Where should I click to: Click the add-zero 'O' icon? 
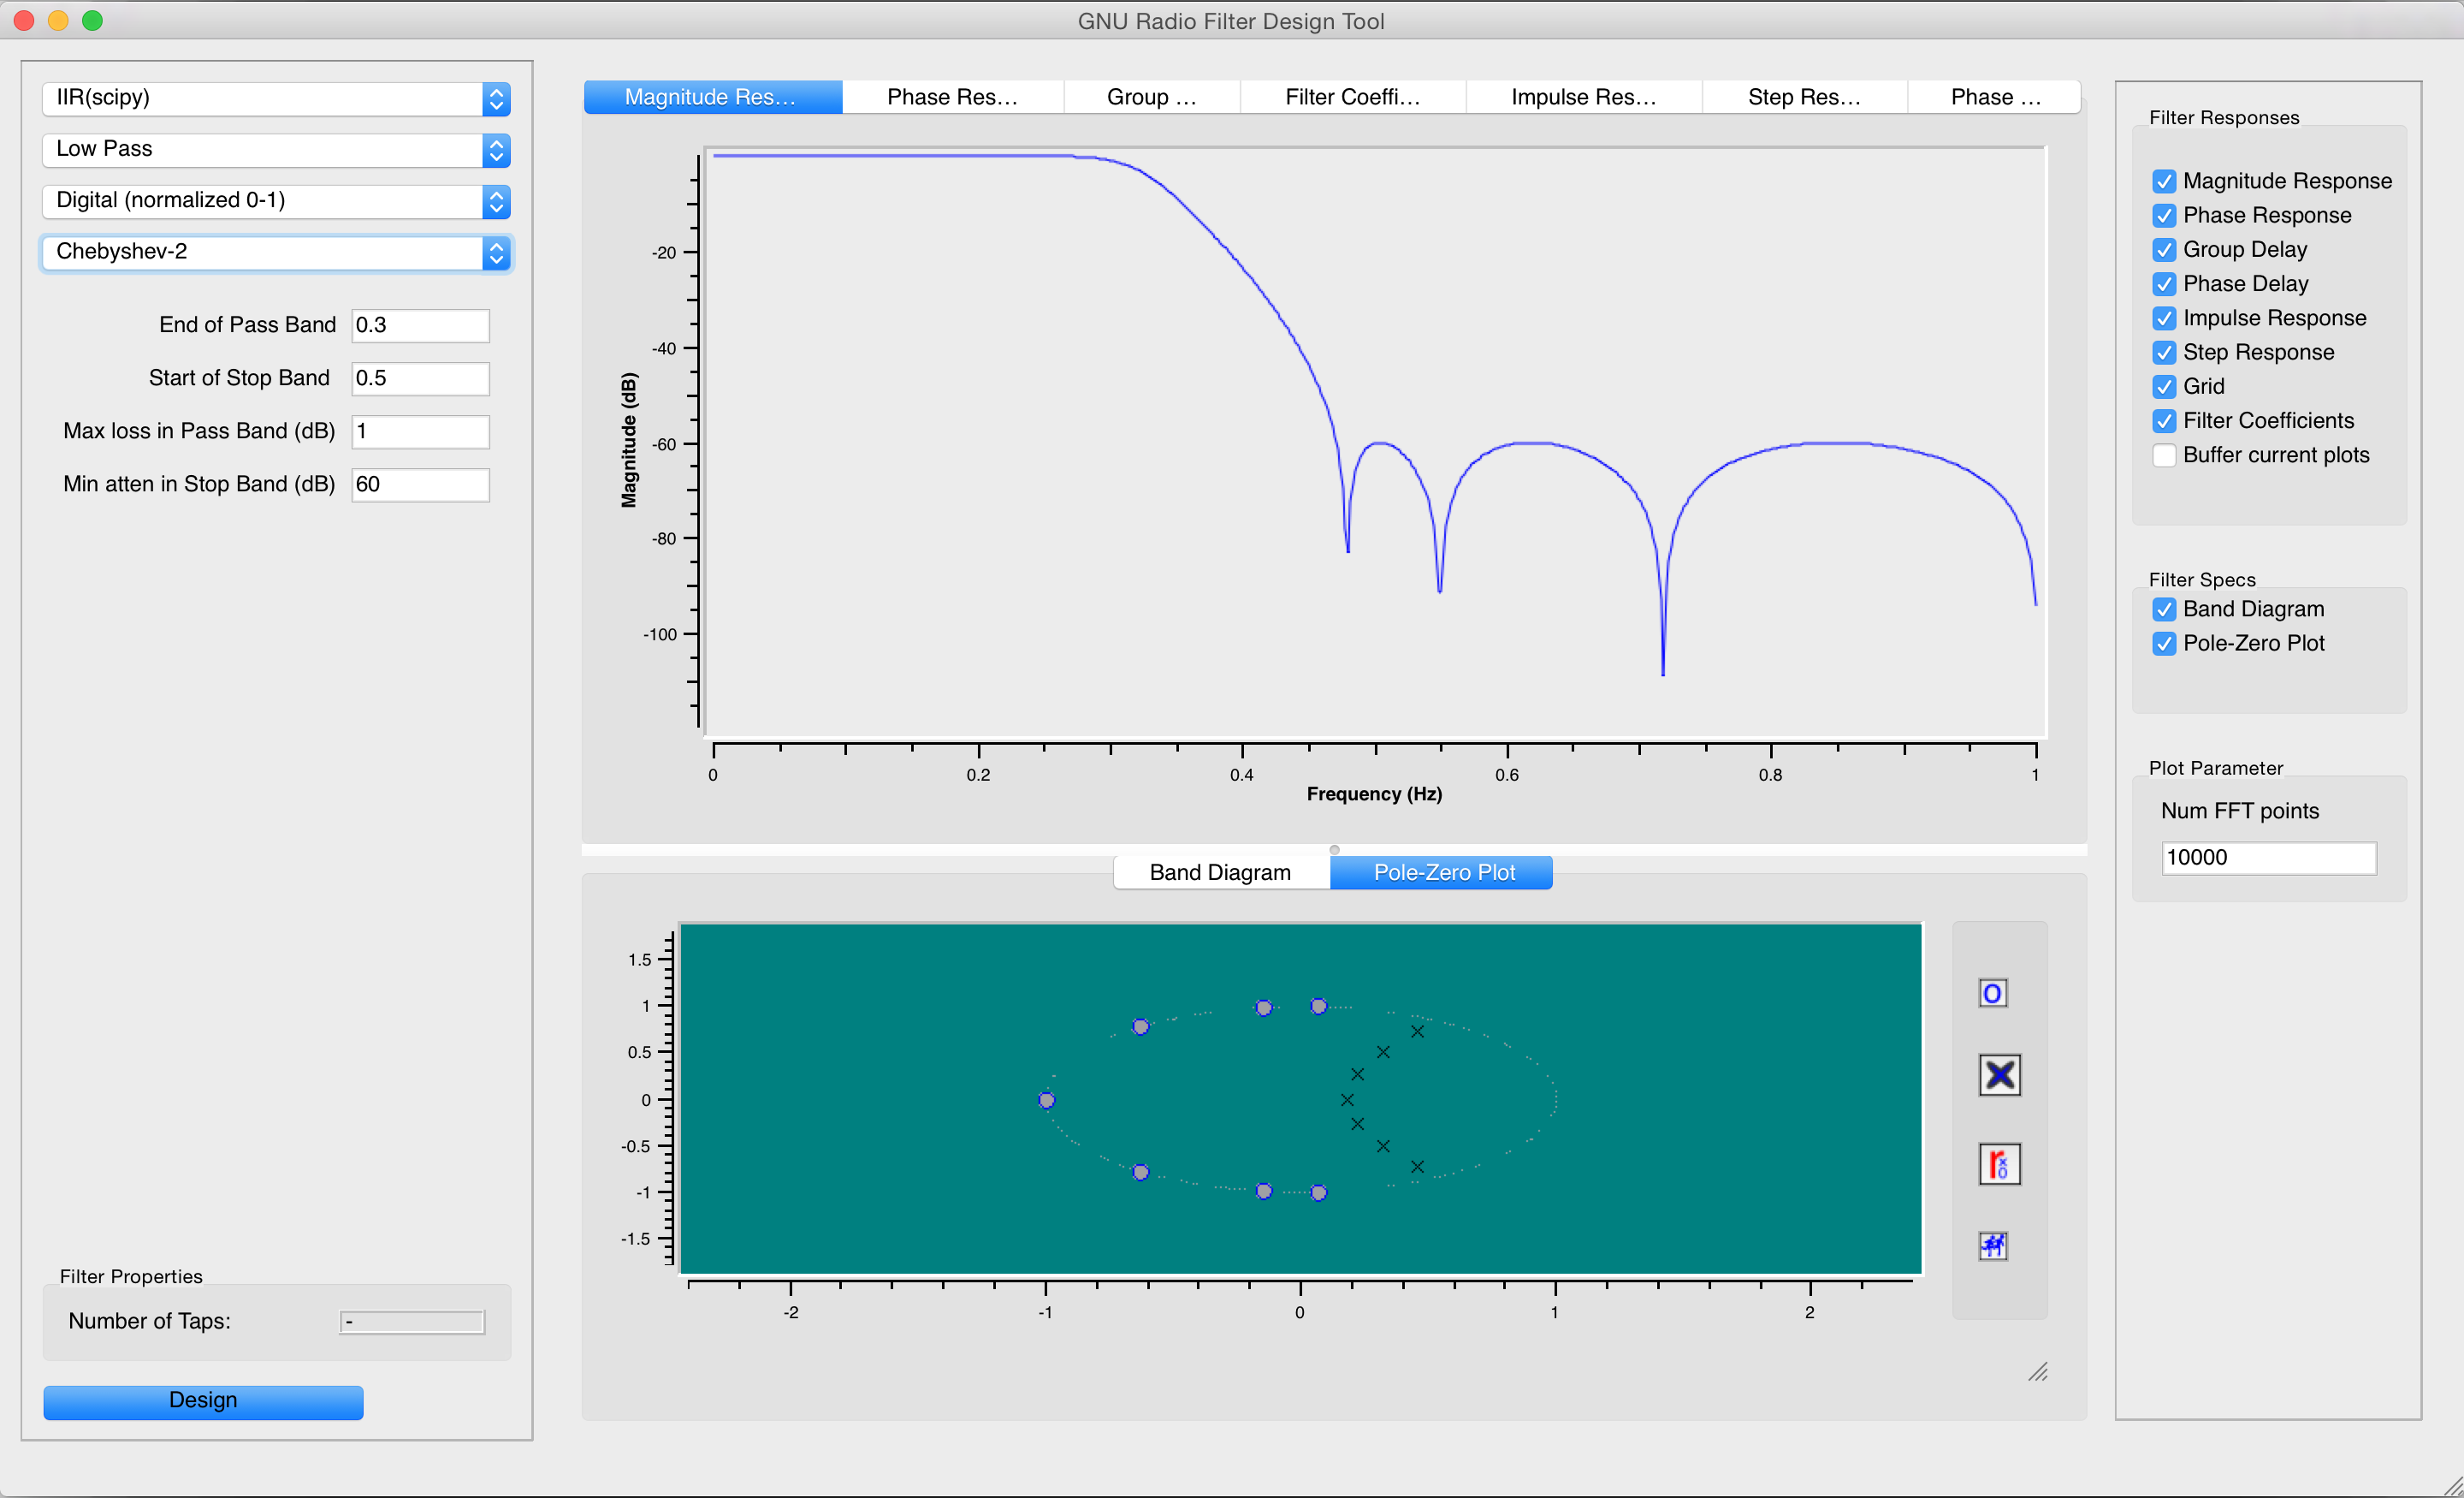(x=1992, y=994)
